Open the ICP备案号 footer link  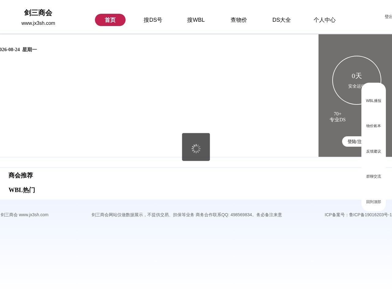pos(358,215)
